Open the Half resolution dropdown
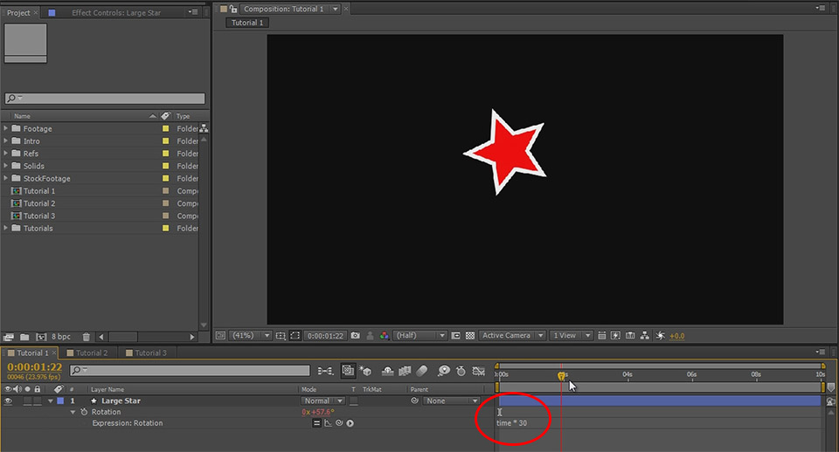The width and height of the screenshot is (839, 452). coord(419,335)
